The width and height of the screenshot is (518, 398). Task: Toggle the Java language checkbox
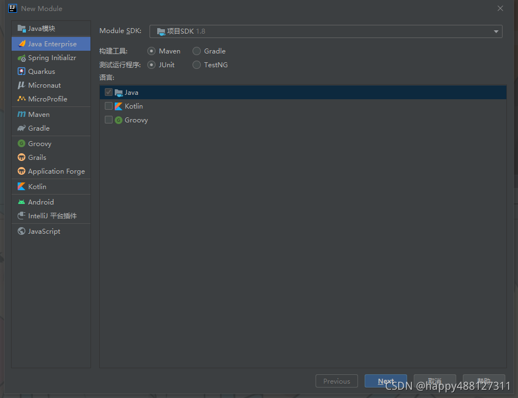(x=109, y=92)
